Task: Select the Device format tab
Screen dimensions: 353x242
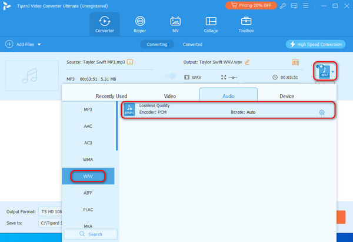Action: pos(287,96)
